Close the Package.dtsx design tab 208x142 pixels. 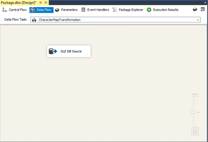pos(46,3)
